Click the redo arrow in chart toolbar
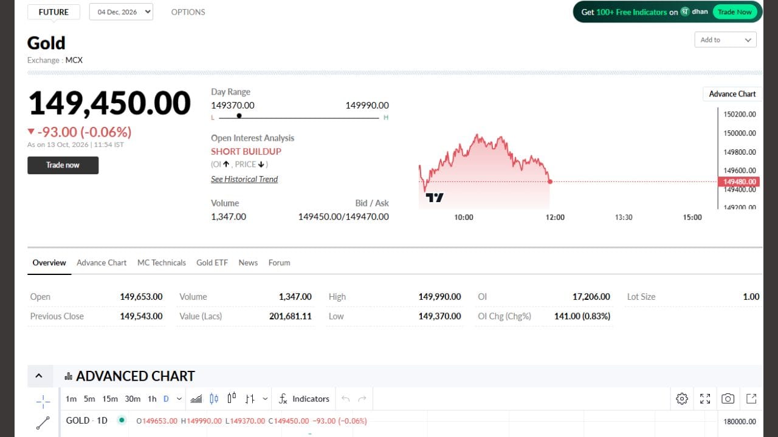The image size is (778, 437). point(363,399)
